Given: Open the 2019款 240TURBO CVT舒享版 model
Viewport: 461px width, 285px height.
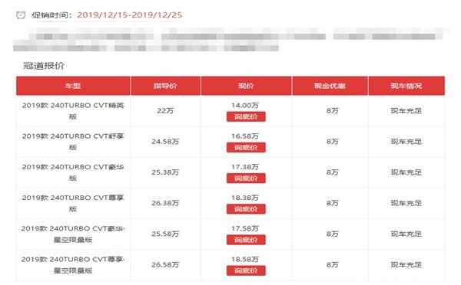Looking at the screenshot, I should [73, 142].
